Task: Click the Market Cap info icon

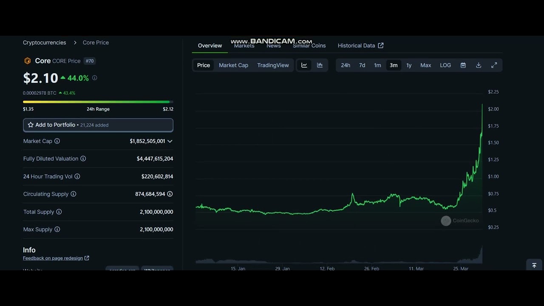Action: (x=57, y=141)
